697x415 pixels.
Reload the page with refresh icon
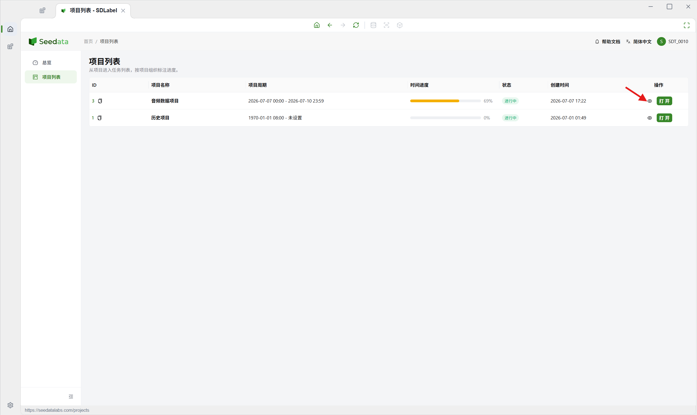356,25
